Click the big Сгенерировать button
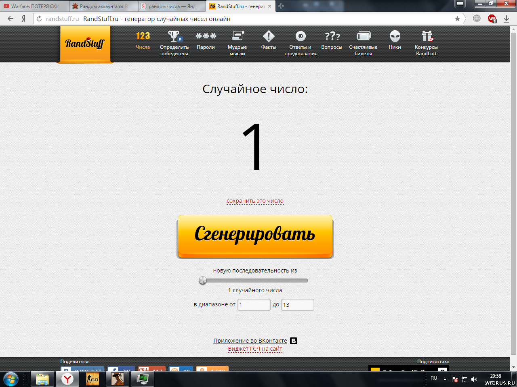The height and width of the screenshot is (387, 517). [255, 237]
